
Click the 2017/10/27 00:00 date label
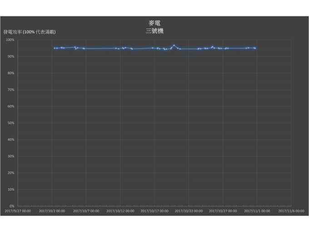[223, 211]
